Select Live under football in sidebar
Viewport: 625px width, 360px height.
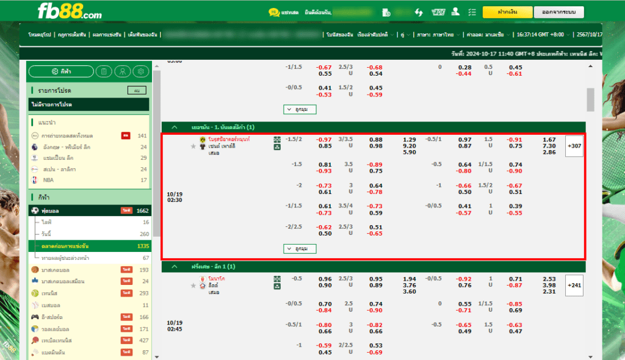click(90, 222)
